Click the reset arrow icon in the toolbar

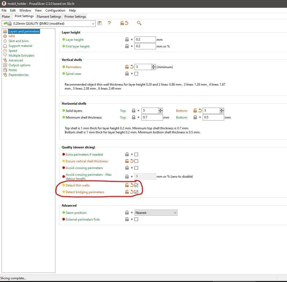coord(126,23)
